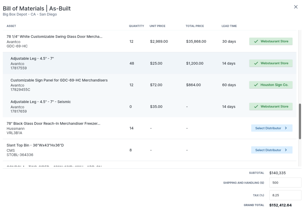303x210 pixels.
Task: Click checkmark icon beside Houston Sign Co.
Action: [256, 85]
